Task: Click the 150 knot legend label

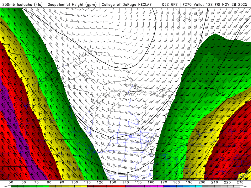Action: coord(138,182)
